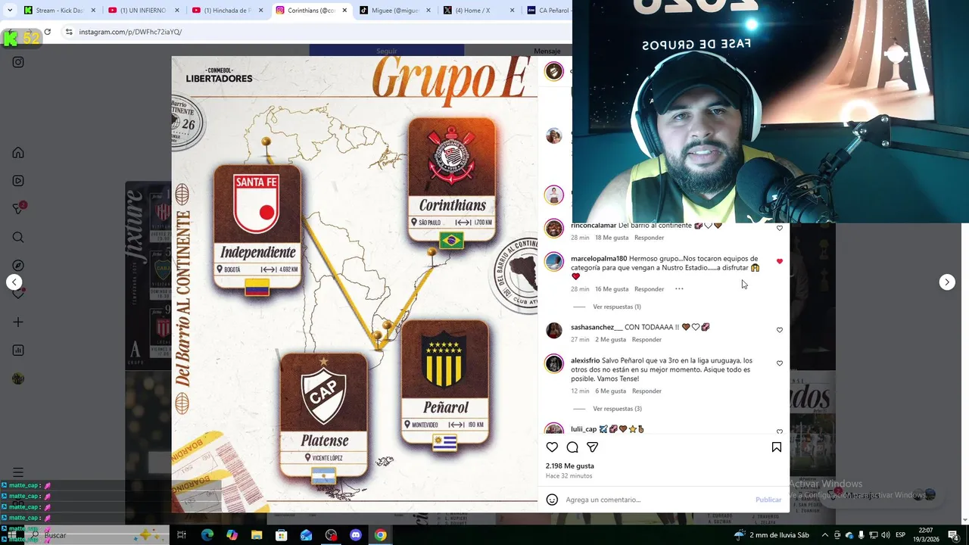Switch to Home / X tab

pyautogui.click(x=480, y=11)
